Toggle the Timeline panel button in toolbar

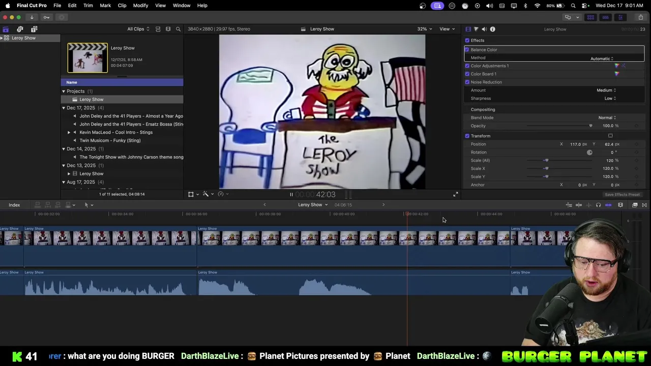pyautogui.click(x=605, y=17)
